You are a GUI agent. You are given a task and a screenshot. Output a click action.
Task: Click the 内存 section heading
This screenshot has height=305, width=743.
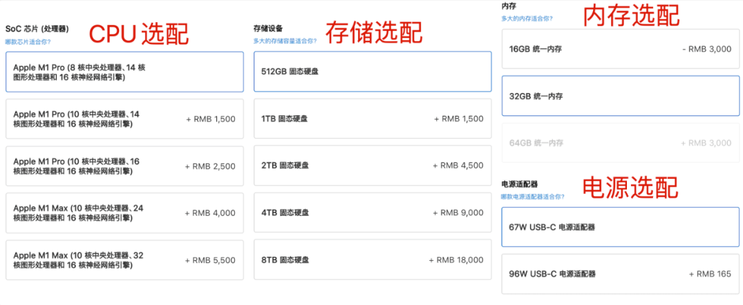(x=509, y=7)
